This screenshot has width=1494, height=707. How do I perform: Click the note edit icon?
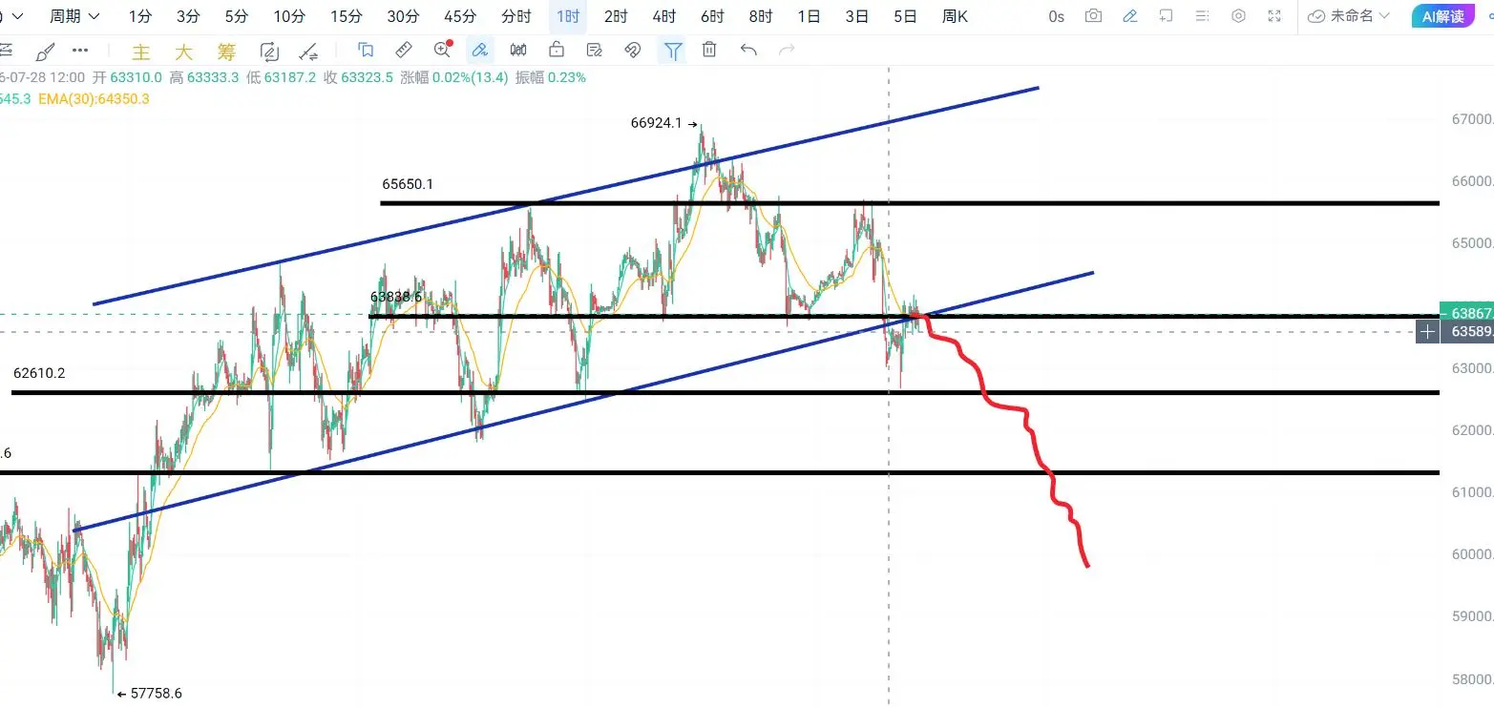pos(595,51)
